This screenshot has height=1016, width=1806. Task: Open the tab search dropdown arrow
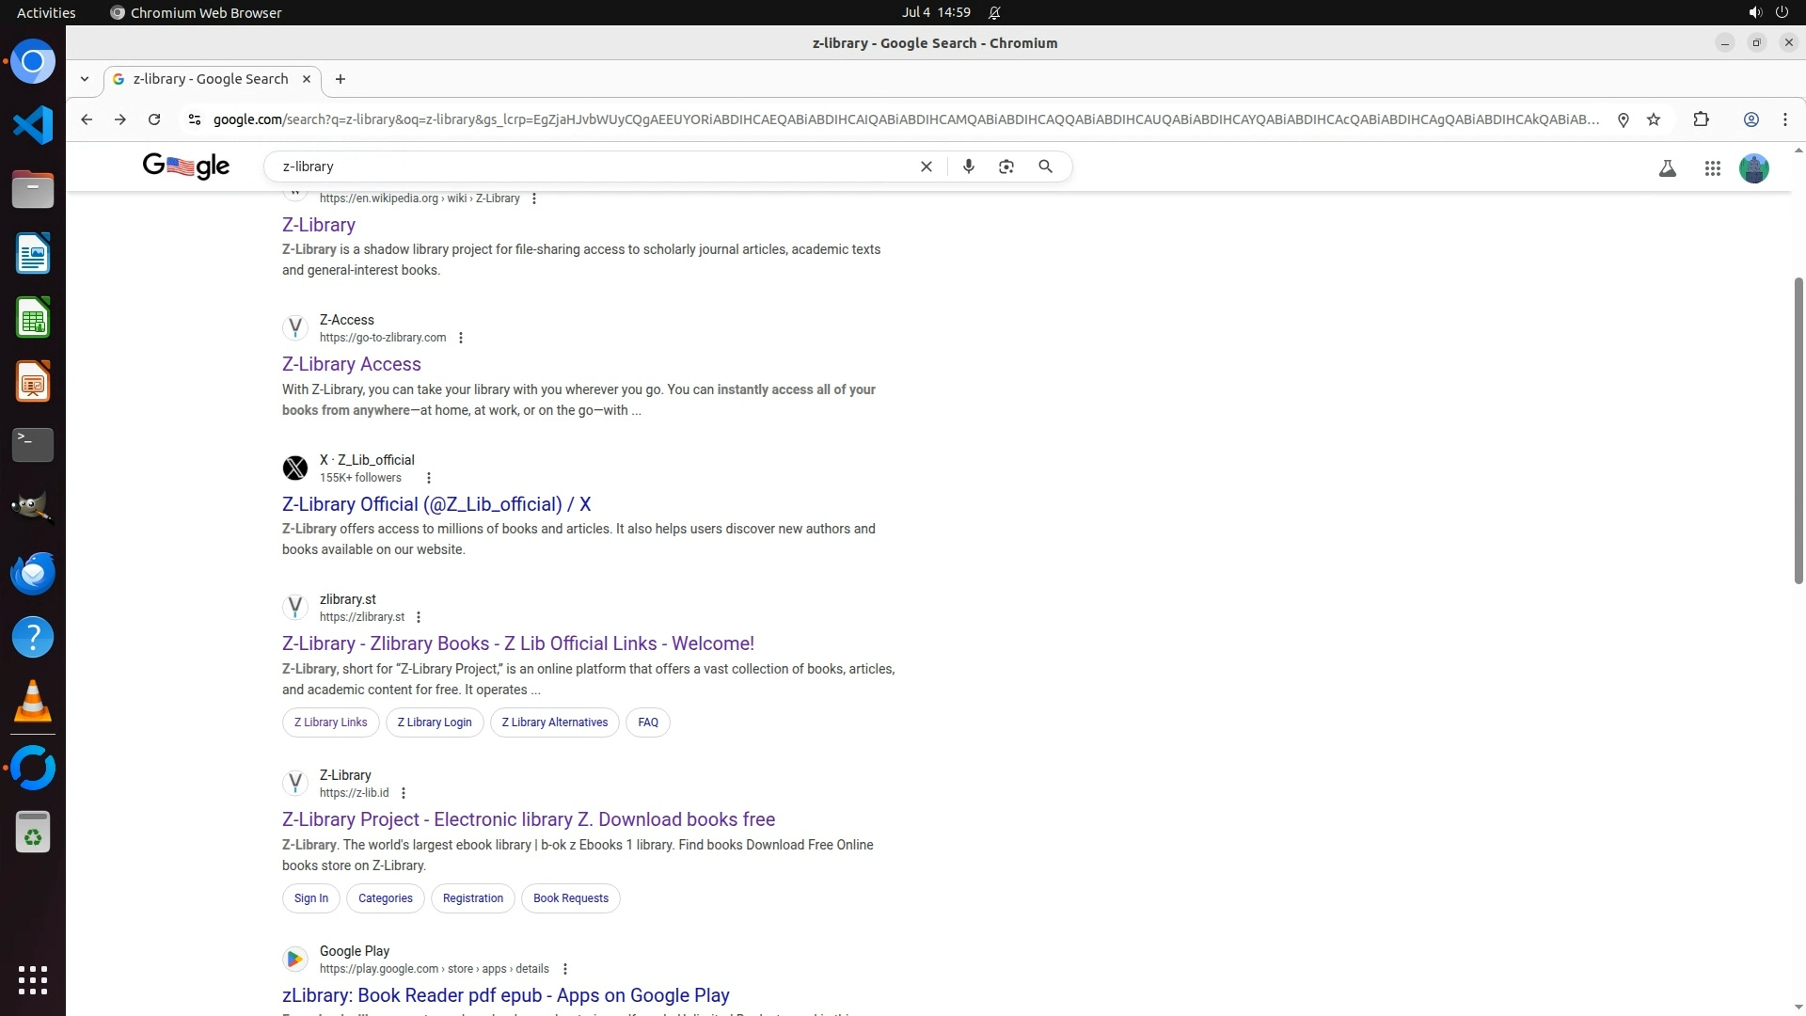point(85,79)
